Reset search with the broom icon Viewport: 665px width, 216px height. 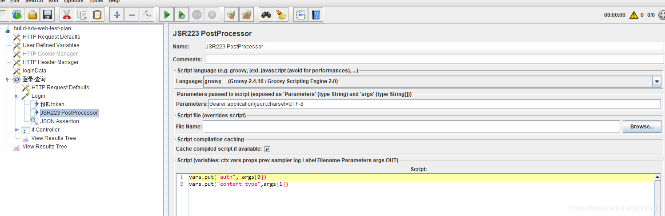[x=281, y=15]
